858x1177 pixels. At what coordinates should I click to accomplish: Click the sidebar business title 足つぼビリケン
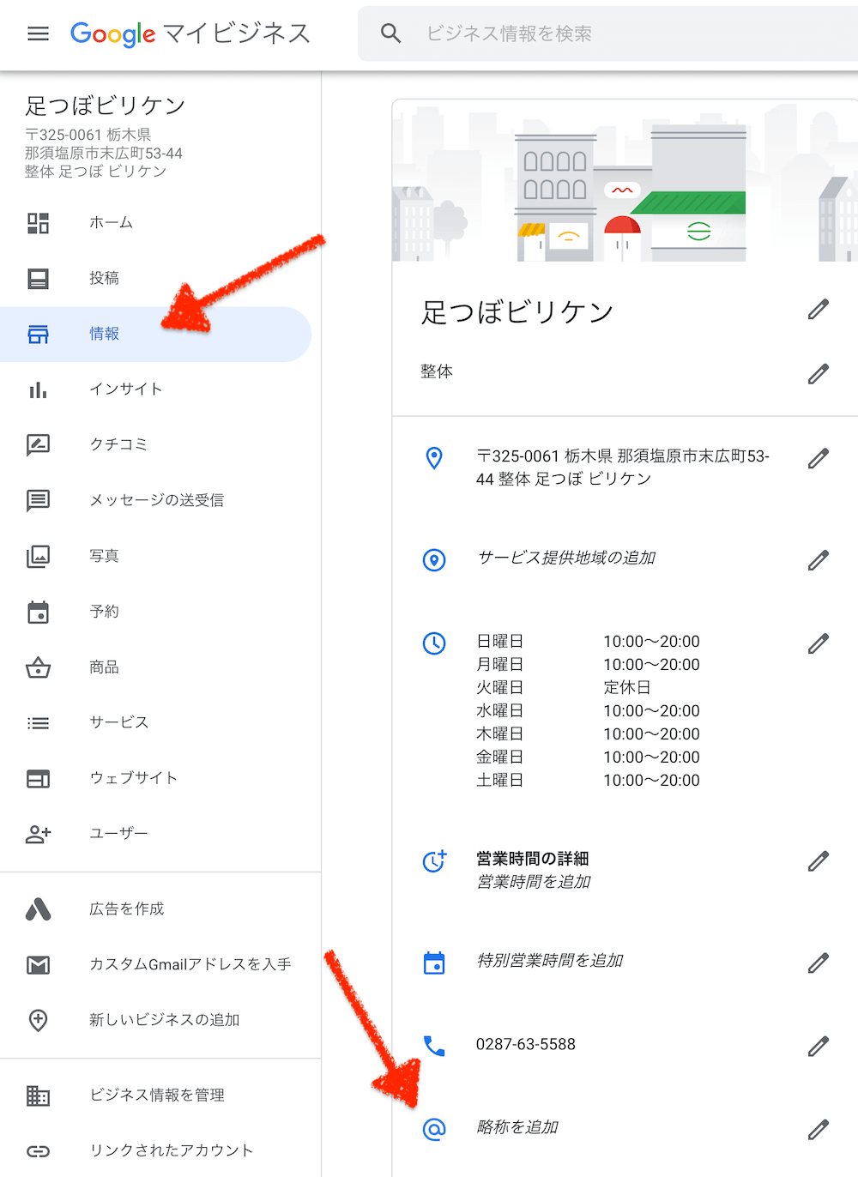(106, 106)
